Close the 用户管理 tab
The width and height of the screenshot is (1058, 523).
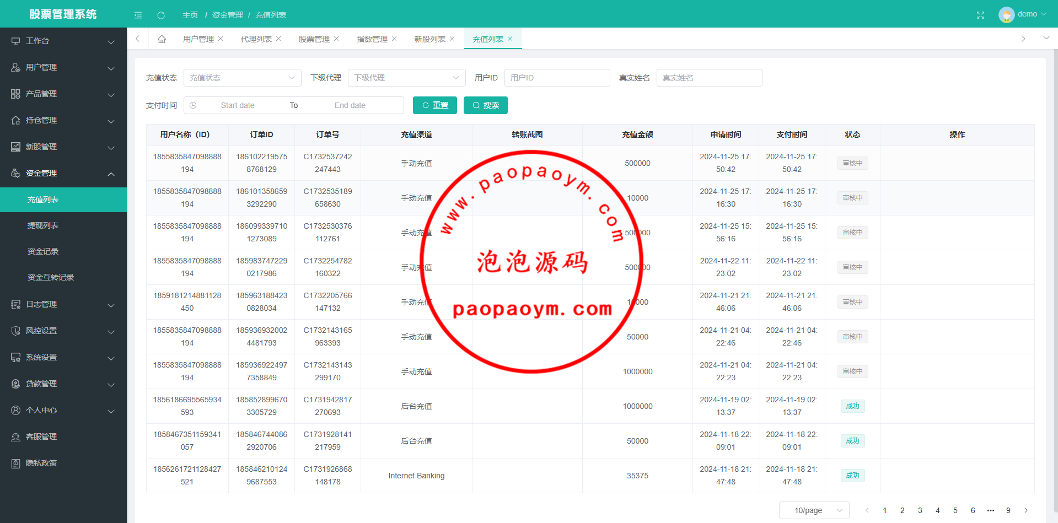[x=221, y=39]
